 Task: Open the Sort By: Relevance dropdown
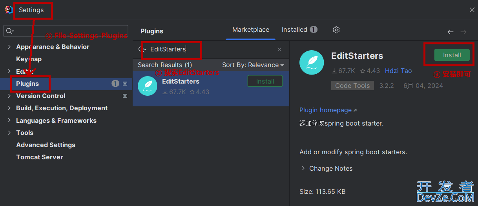coord(253,65)
